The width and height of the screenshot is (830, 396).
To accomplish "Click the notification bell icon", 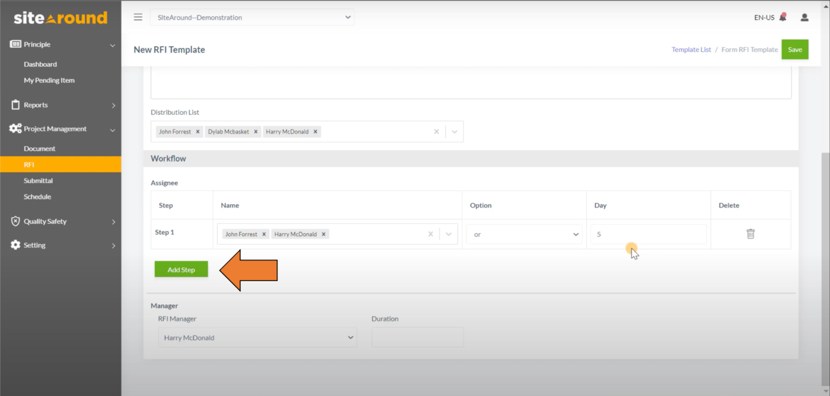I will point(782,17).
